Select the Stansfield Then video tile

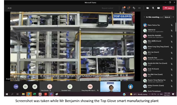[x=70, y=87]
